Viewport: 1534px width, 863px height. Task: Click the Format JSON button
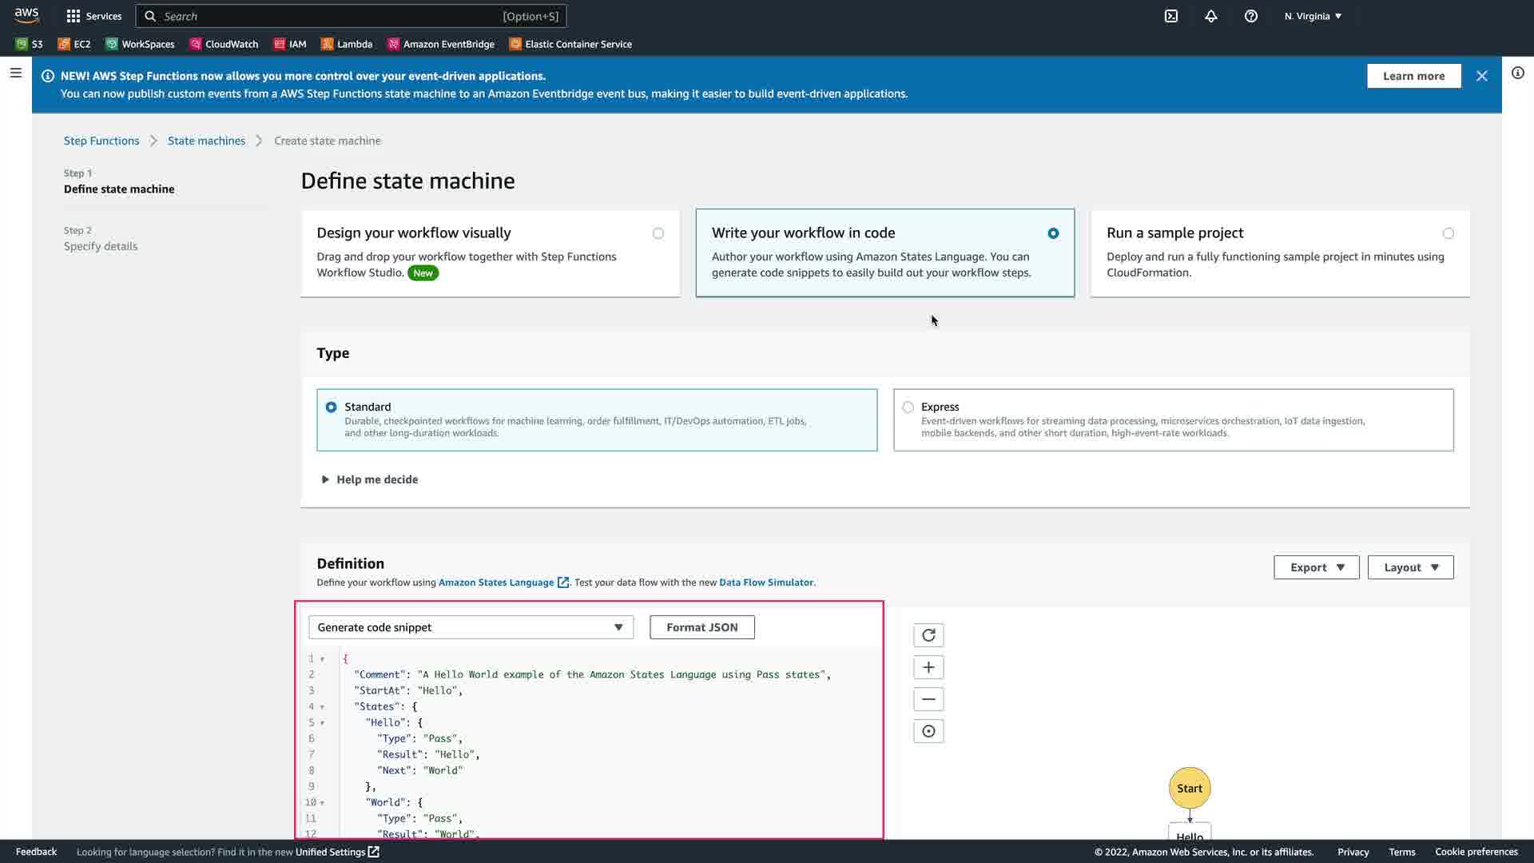click(x=701, y=627)
